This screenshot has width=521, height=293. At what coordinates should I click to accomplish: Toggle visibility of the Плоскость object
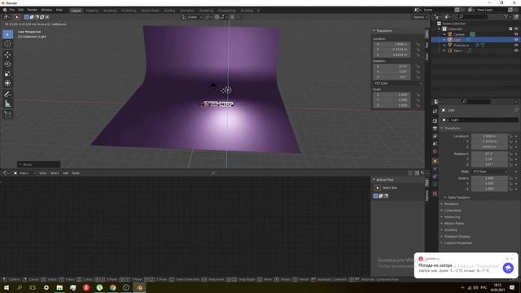[516, 45]
